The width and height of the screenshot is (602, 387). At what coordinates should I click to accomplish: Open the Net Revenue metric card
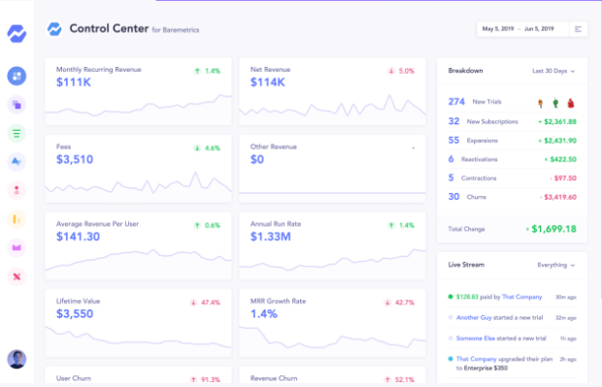(x=332, y=91)
